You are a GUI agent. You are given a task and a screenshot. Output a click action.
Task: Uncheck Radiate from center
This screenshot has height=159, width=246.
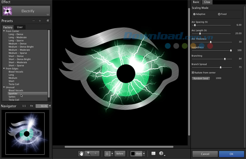pyautogui.click(x=193, y=72)
